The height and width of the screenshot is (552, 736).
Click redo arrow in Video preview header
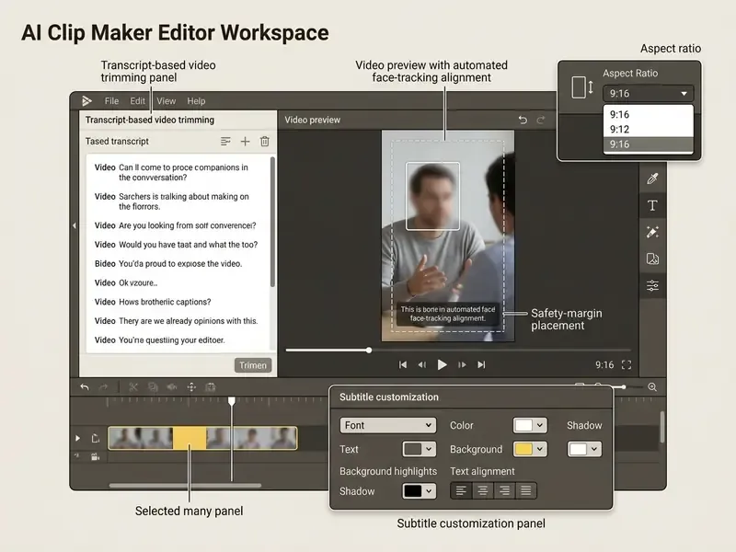(x=541, y=121)
